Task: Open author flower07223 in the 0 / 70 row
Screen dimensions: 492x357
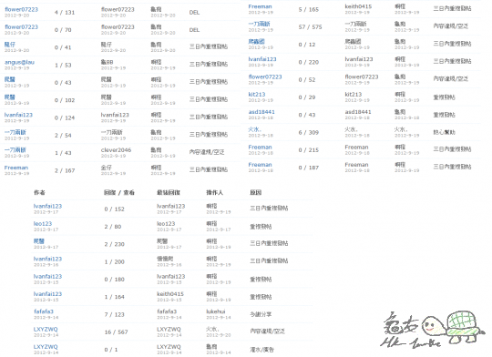Action: pyautogui.click(x=21, y=27)
